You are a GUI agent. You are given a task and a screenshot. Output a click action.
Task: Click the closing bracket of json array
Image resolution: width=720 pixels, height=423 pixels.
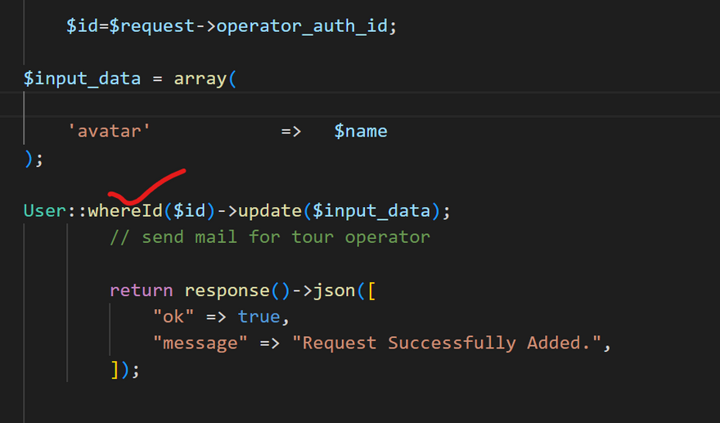click(x=115, y=369)
